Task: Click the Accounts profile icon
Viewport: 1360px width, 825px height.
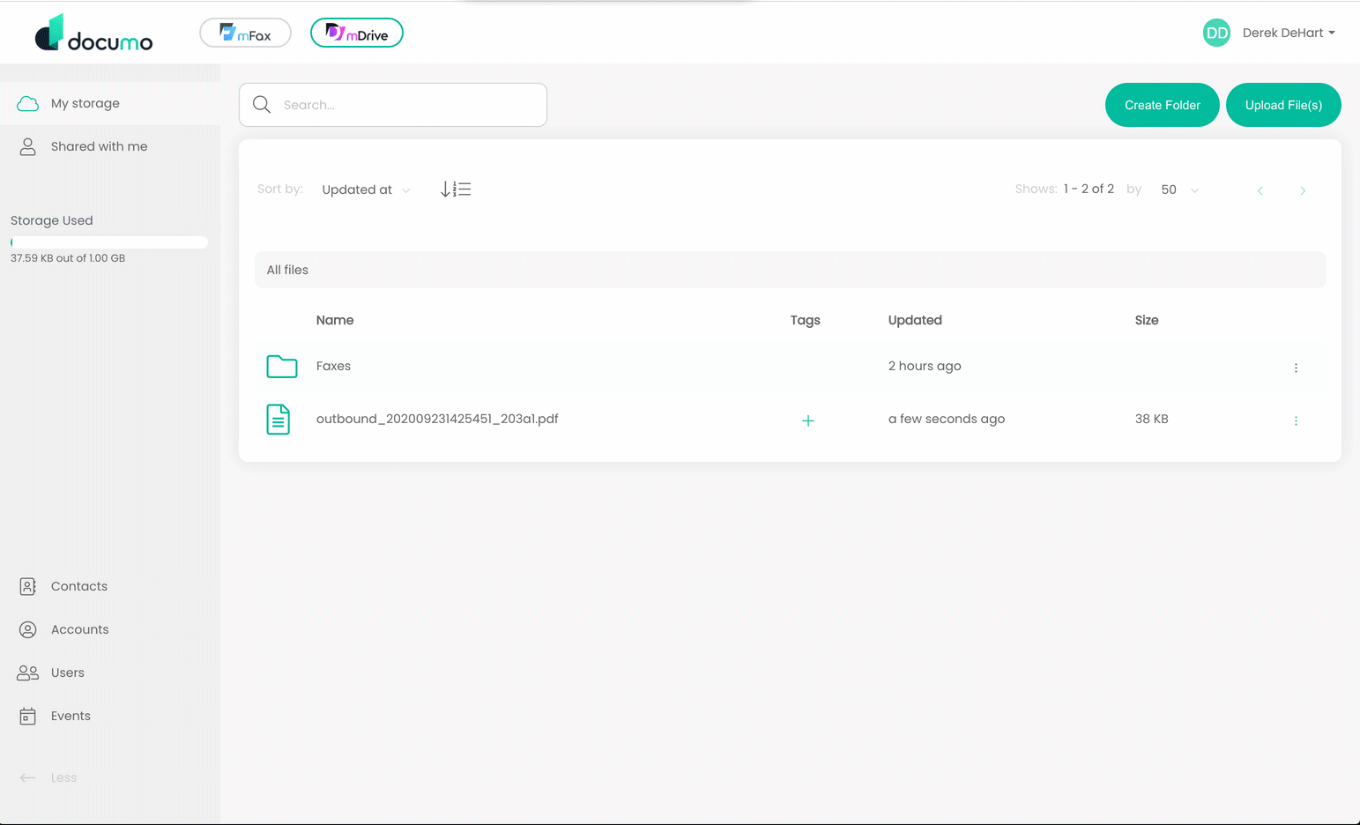Action: point(28,629)
